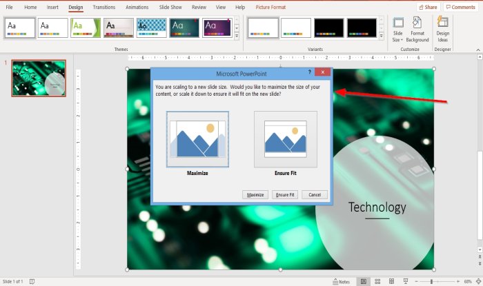This screenshot has width=483, height=286.
Task: Switch to Slide Sorter view
Action: click(x=377, y=281)
